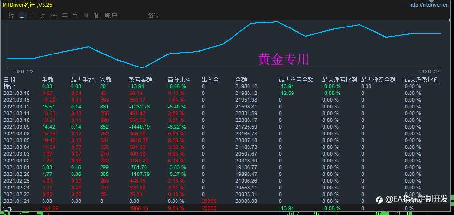Click the -6.22 % percentage cell

(x=177, y=127)
